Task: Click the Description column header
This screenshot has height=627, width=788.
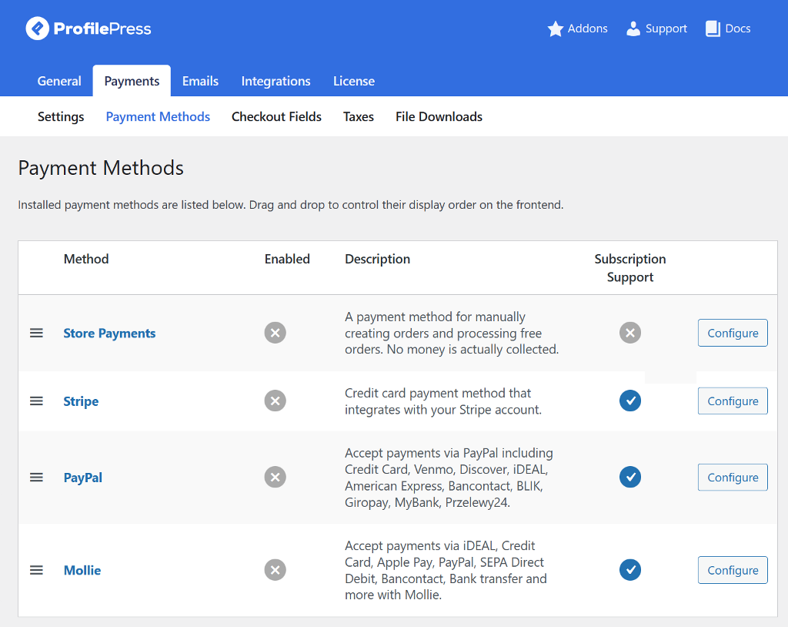Action: pyautogui.click(x=377, y=259)
